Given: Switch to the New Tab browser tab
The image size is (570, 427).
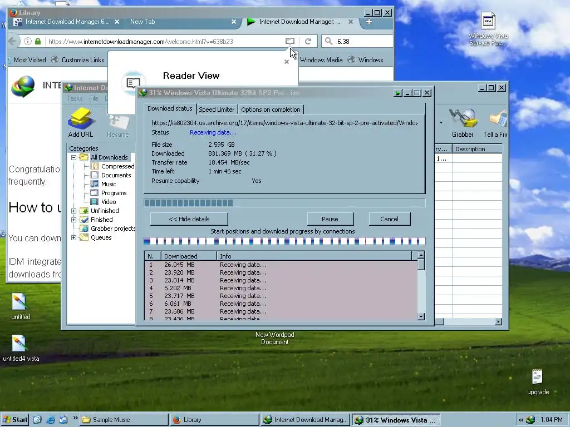Looking at the screenshot, I should (x=142, y=22).
